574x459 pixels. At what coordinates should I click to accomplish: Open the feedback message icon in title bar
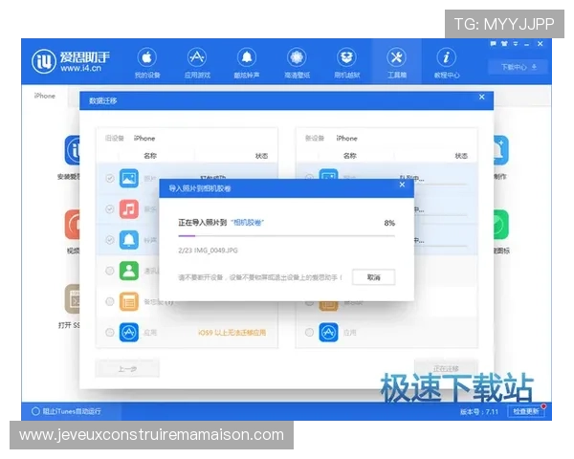tap(493, 44)
